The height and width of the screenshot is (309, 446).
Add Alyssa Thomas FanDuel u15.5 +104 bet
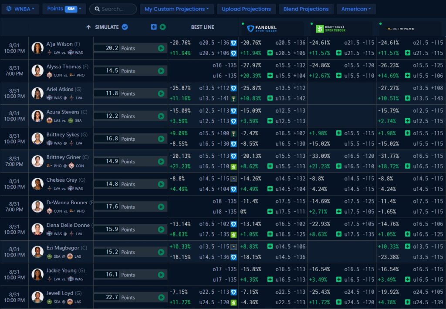pyautogui.click(x=270, y=76)
